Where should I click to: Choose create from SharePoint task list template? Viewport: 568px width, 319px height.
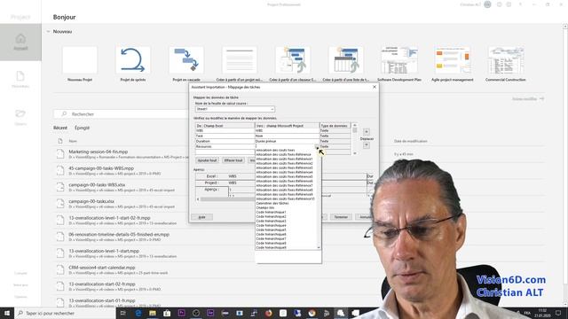click(346, 60)
